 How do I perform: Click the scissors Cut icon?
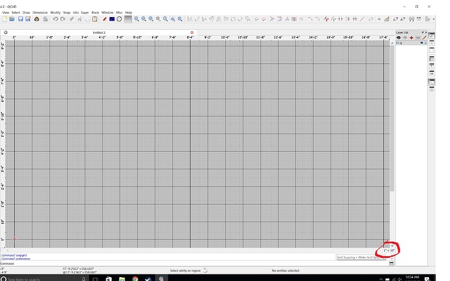coord(80,19)
